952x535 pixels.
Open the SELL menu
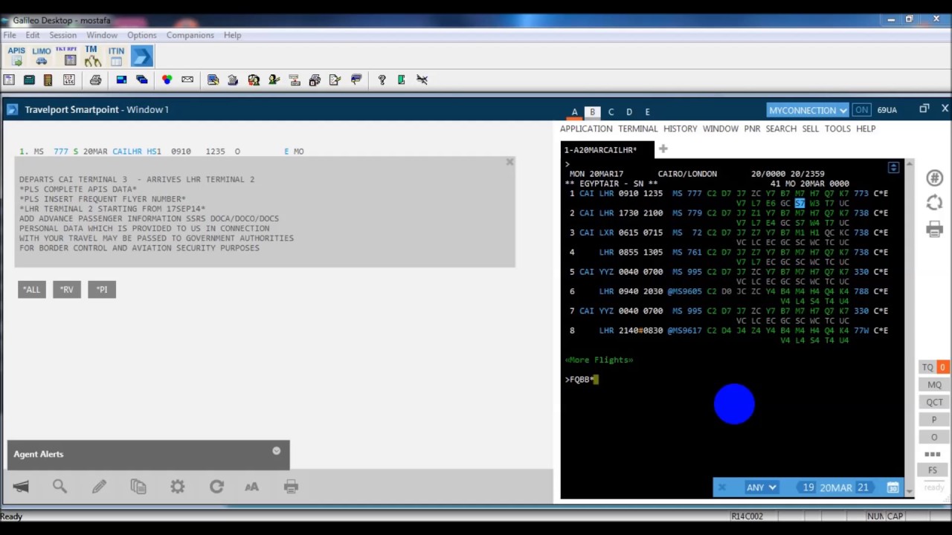(x=810, y=129)
